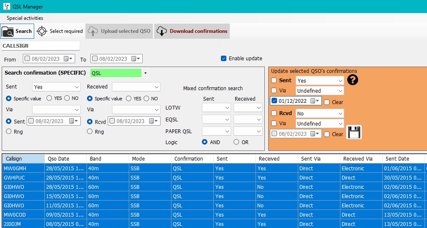Check the update Sent checkbox in orange panel

click(274, 80)
